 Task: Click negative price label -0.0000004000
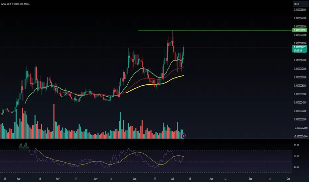click(x=300, y=136)
